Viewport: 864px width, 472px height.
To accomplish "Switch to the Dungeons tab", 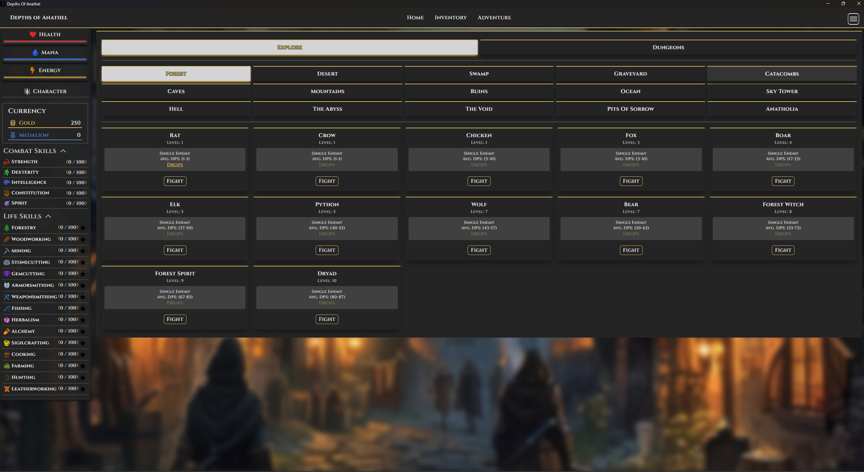I will point(668,47).
